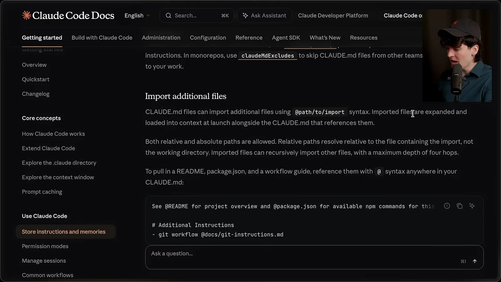The height and width of the screenshot is (282, 501).
Task: Click the Ask a question input box
Action: pyautogui.click(x=314, y=257)
